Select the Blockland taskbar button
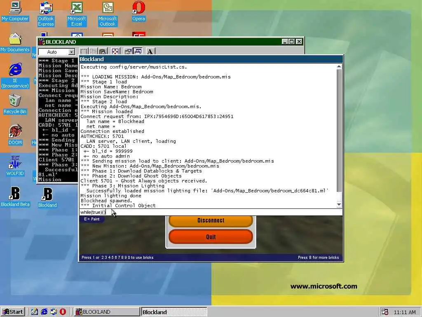The image size is (422, 317). [x=174, y=312]
